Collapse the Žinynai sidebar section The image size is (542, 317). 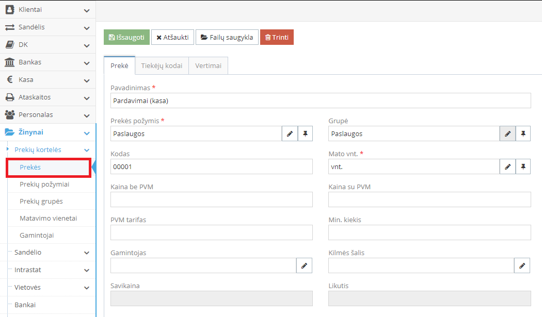click(47, 132)
